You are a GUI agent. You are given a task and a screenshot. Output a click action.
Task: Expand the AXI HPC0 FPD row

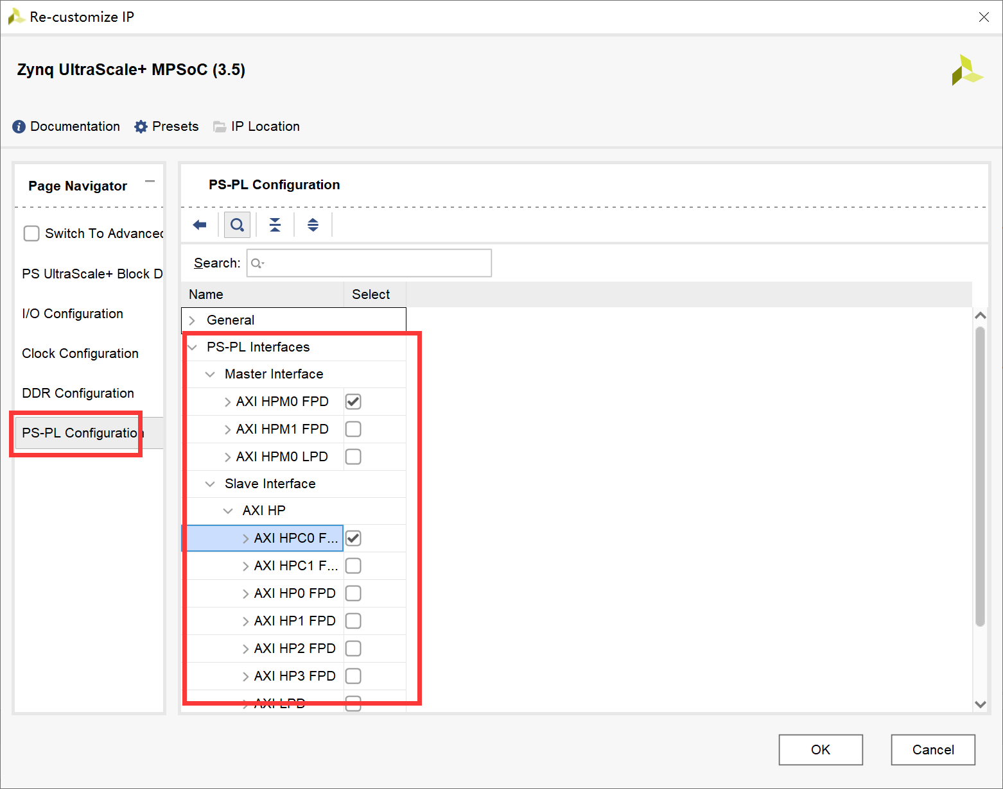point(245,539)
